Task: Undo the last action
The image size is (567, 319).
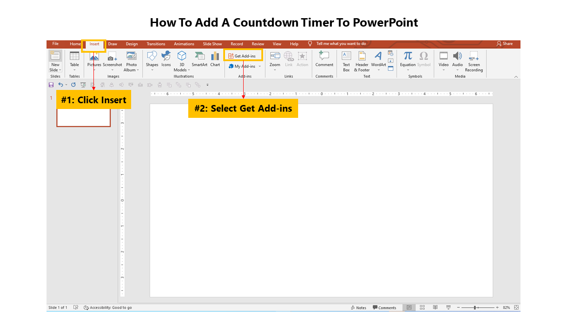Action: tap(60, 85)
